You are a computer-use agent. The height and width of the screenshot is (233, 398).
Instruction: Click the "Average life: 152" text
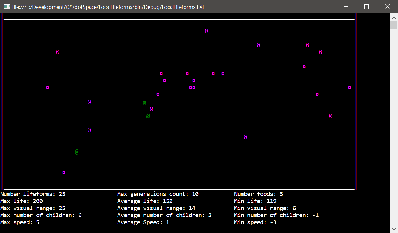[145, 201]
